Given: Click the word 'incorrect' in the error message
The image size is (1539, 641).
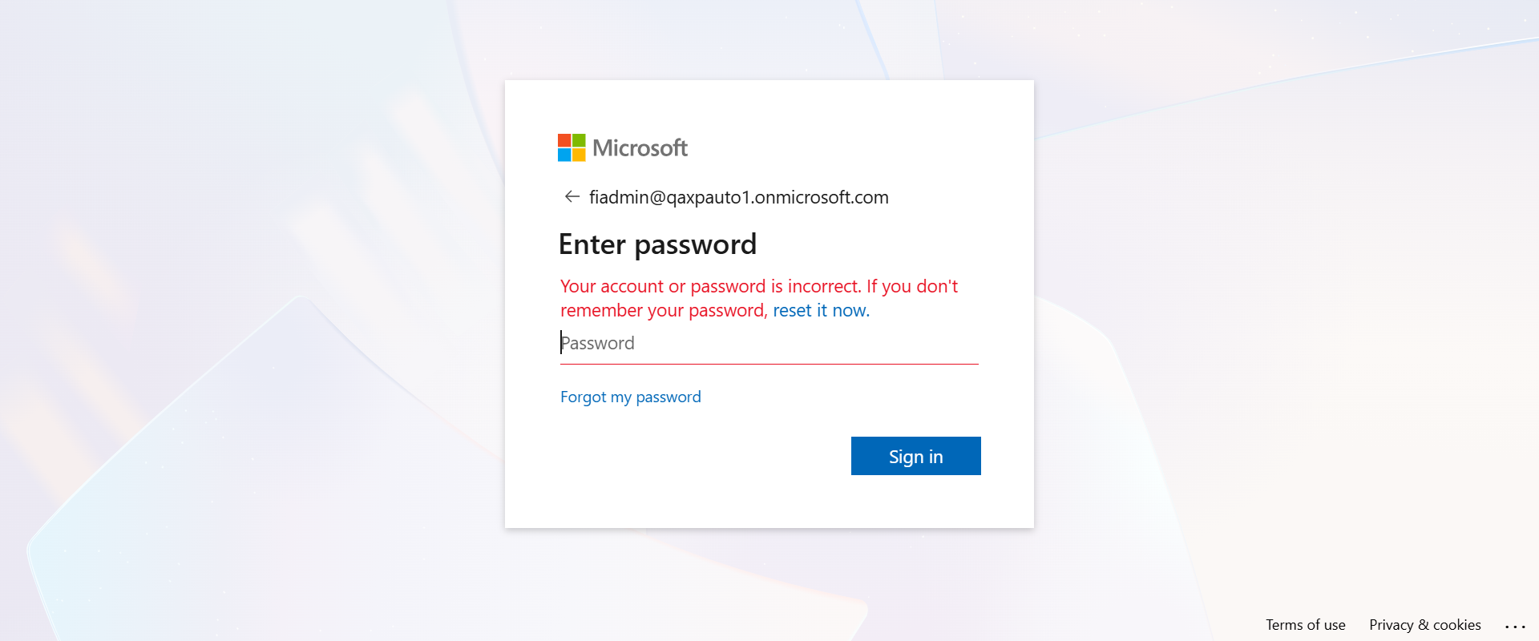Looking at the screenshot, I should pyautogui.click(x=824, y=287).
